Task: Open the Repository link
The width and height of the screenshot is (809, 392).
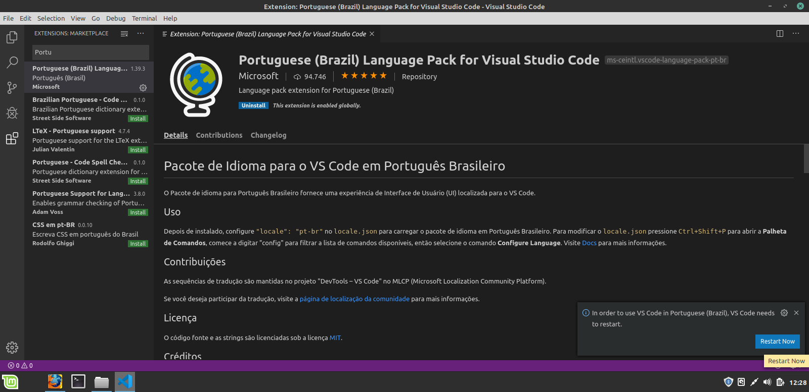Action: [x=419, y=77]
